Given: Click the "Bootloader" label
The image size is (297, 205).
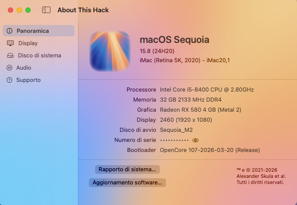Looking at the screenshot, I should coord(141,150).
